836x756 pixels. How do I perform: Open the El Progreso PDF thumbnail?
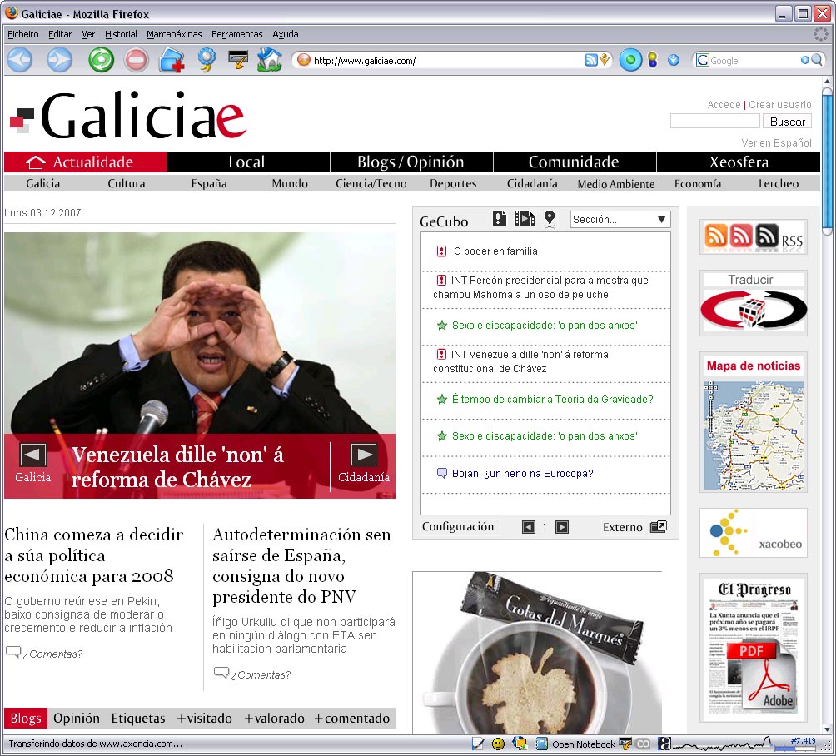pos(754,647)
